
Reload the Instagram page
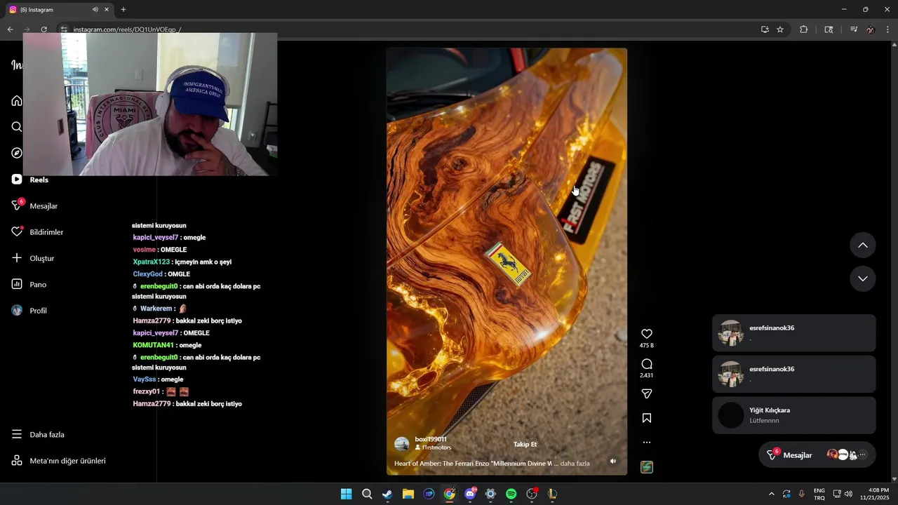[x=43, y=29]
